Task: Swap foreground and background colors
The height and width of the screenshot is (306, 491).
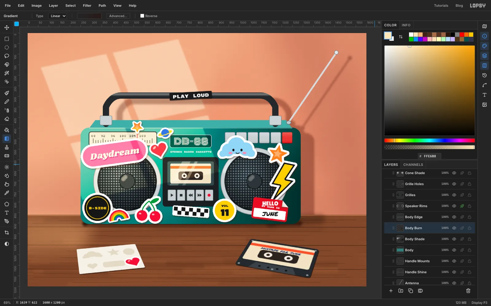Action: pos(401,37)
